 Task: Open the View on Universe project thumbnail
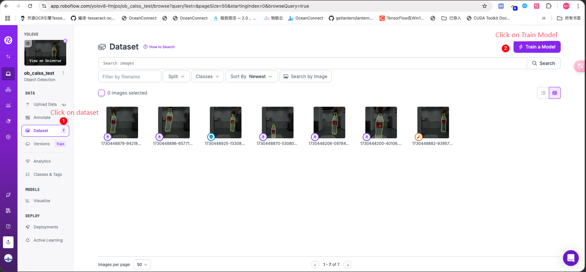[x=45, y=53]
